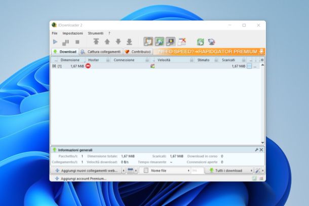
Task: Expand arrow beside the bottom tools icon
Action: point(263,170)
